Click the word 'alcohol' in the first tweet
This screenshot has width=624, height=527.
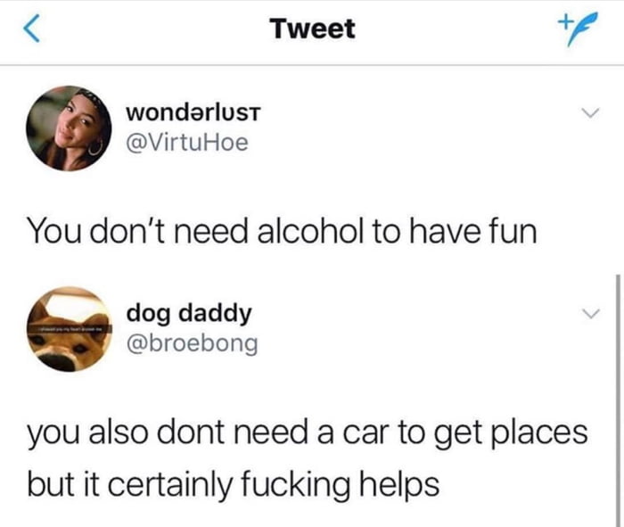[310, 231]
